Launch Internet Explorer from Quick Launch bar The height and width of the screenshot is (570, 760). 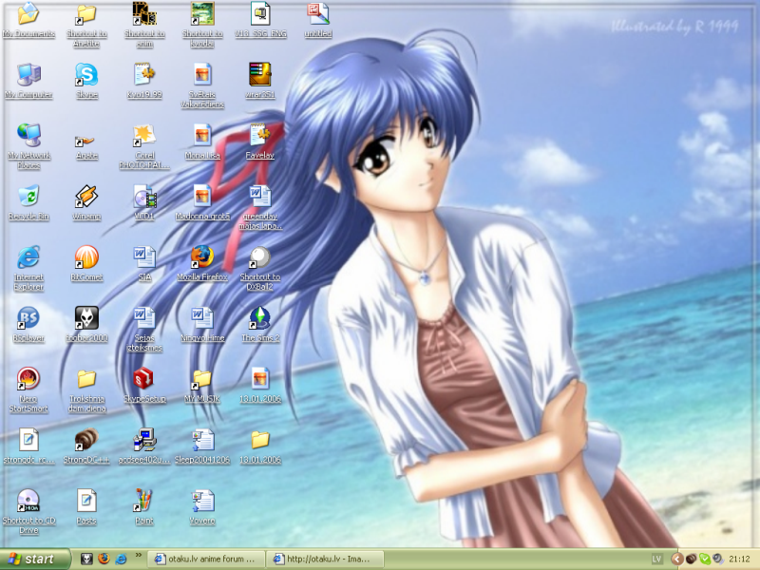pos(121,559)
